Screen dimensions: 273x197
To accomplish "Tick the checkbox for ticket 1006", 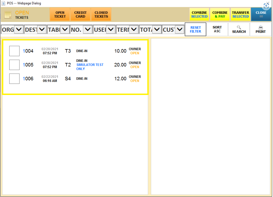I will 14,79.
